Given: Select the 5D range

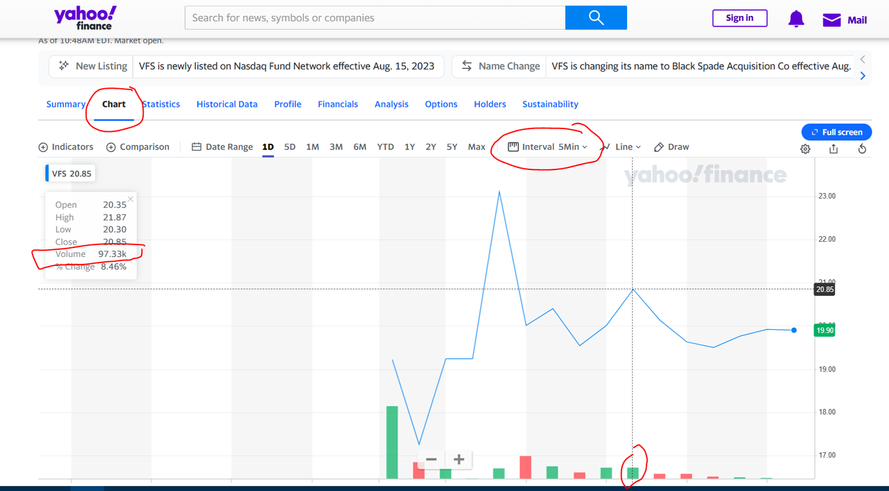Looking at the screenshot, I should point(290,147).
